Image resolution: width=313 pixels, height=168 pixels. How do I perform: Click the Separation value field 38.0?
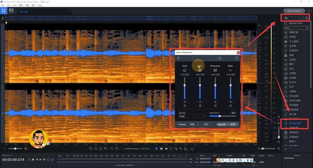[x=233, y=113]
